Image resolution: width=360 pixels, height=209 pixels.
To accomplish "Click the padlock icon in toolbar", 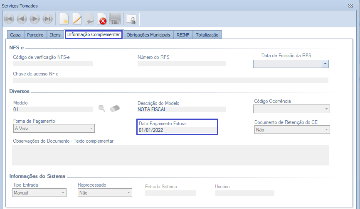I will pyautogui.click(x=131, y=19).
